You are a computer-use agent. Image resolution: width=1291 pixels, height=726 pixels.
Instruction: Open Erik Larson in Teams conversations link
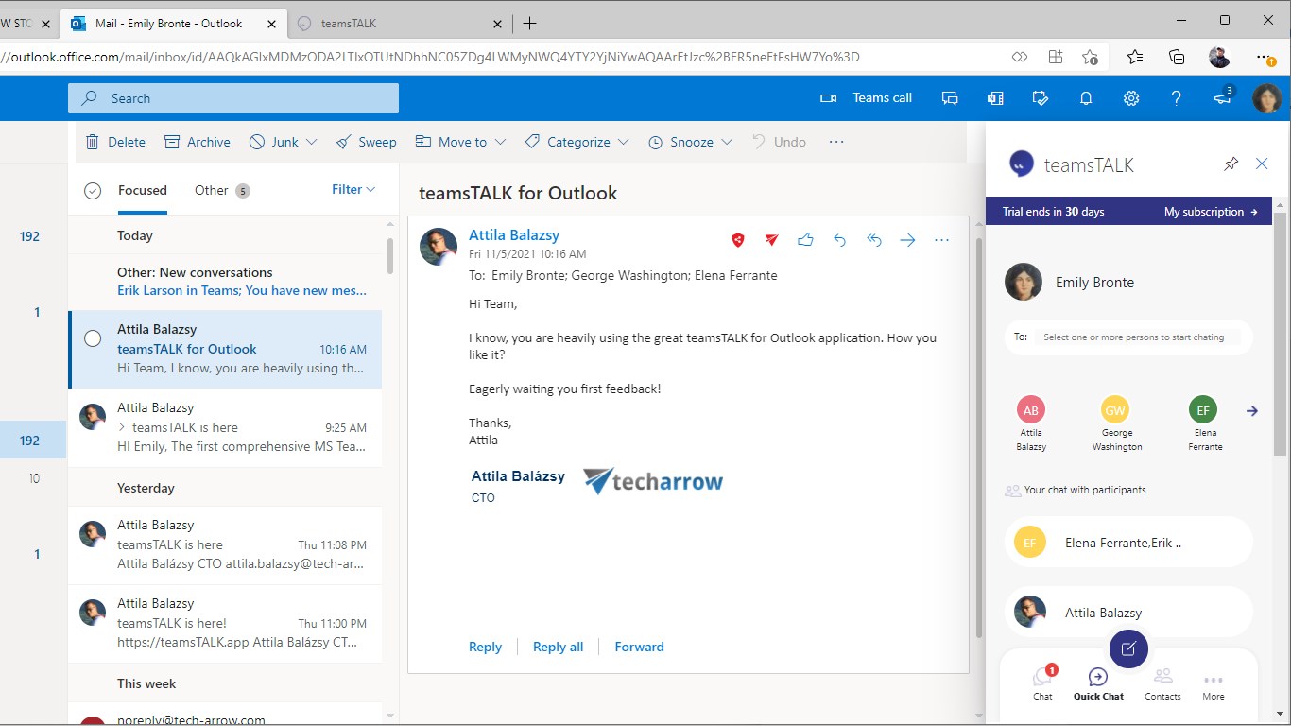click(x=242, y=290)
